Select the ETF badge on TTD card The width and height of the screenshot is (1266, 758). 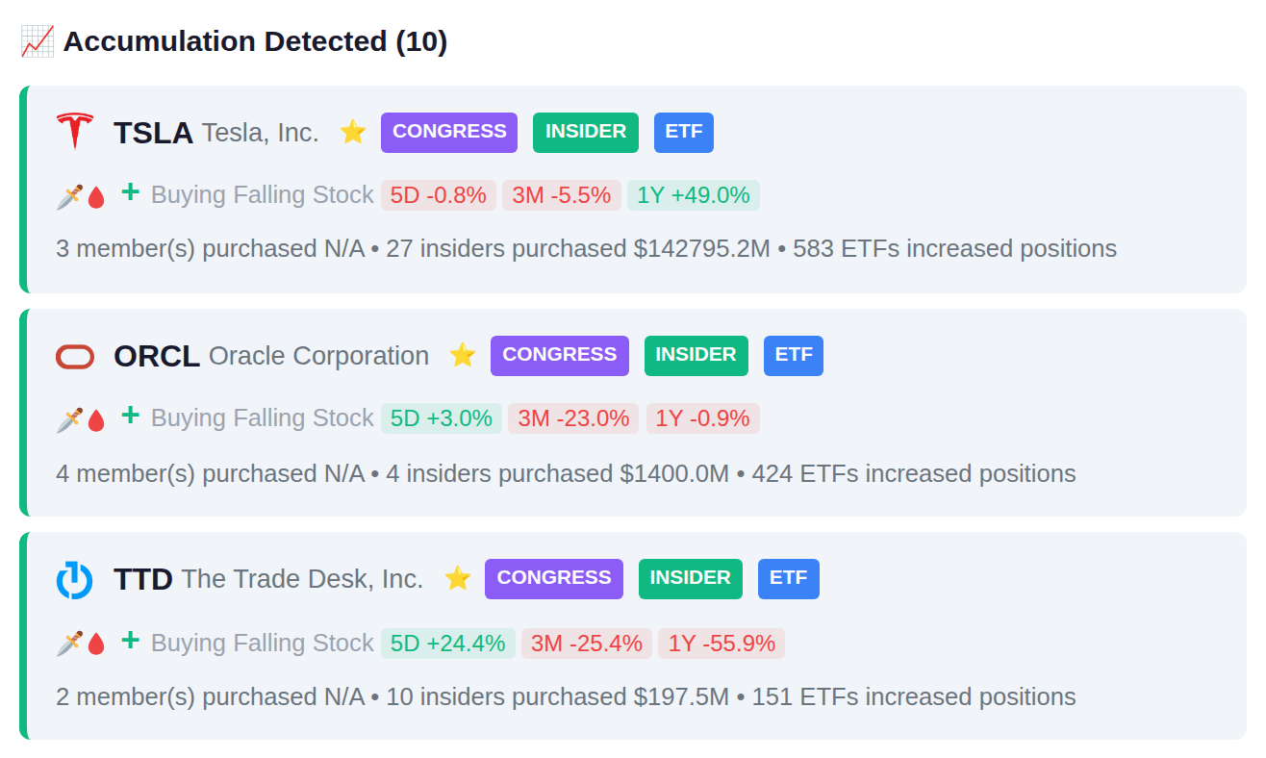click(789, 579)
